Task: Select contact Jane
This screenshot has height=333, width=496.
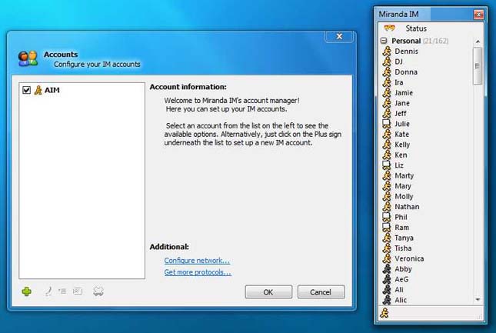Action: click(402, 103)
